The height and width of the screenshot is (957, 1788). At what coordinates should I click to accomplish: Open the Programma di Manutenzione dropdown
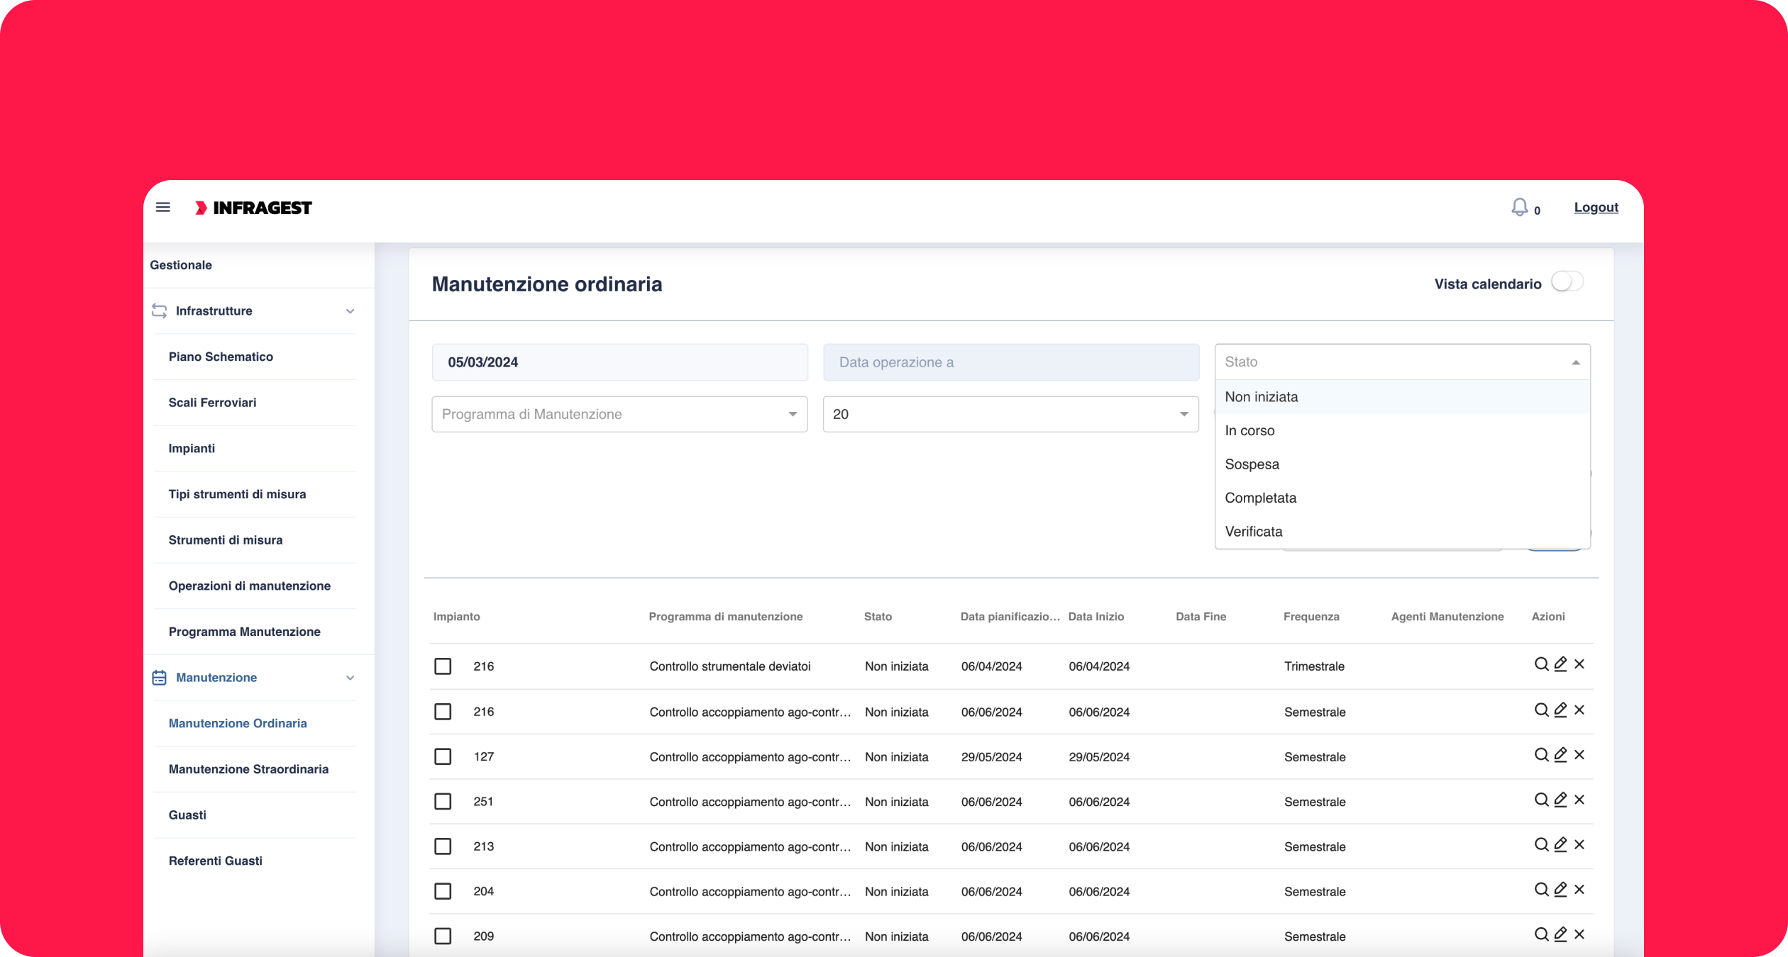click(619, 414)
